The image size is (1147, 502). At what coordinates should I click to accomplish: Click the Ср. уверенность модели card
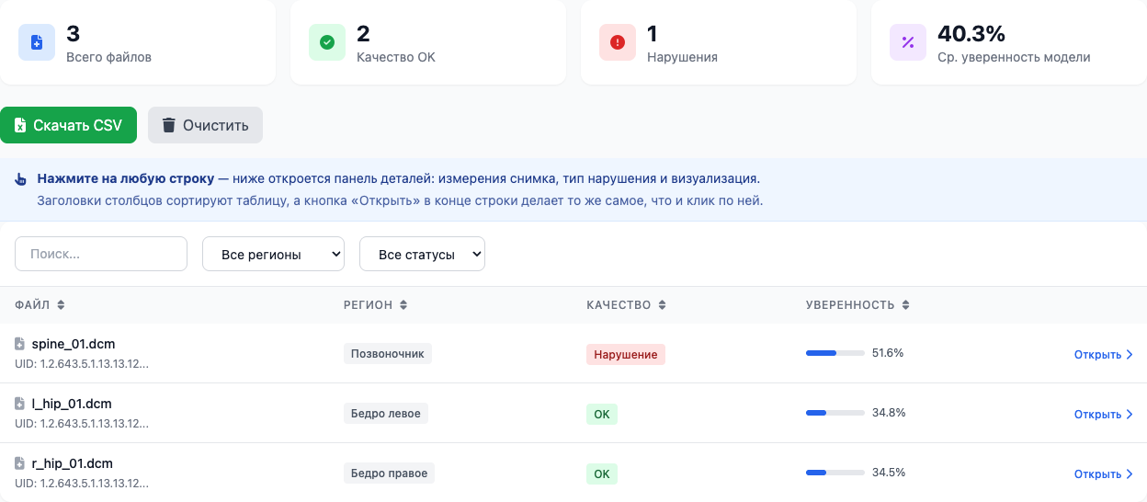[1009, 42]
